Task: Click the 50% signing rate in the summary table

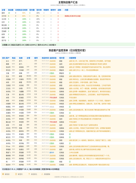Action: [38, 31]
